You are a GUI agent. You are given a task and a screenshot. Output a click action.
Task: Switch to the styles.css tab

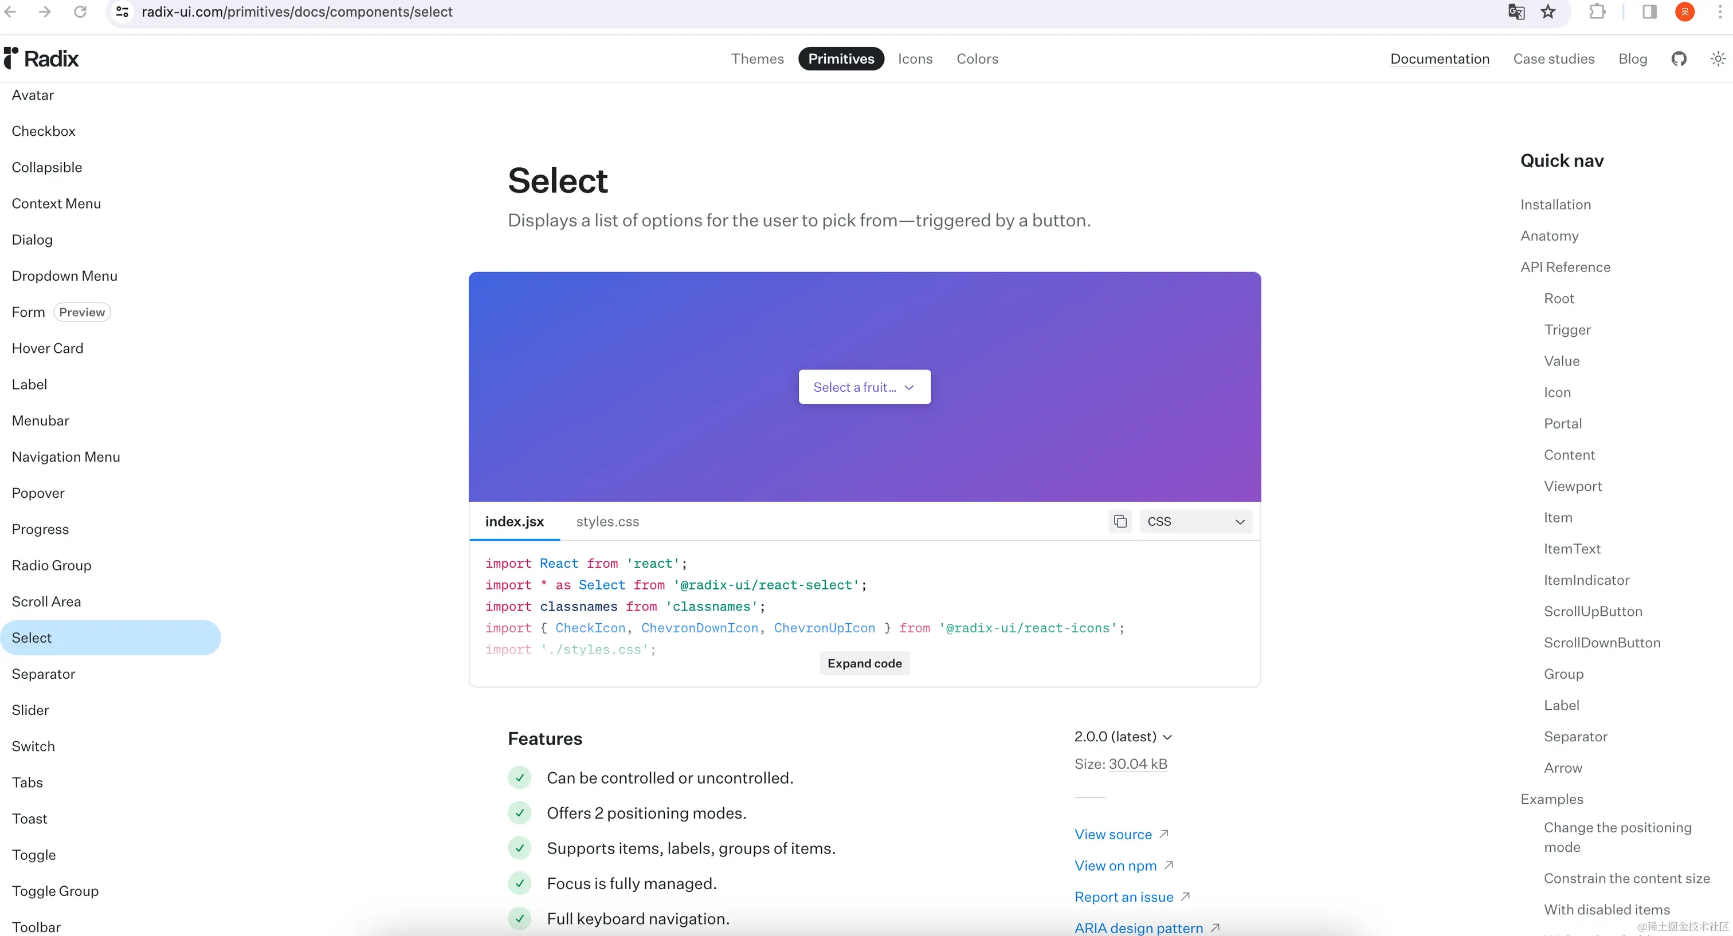607,521
